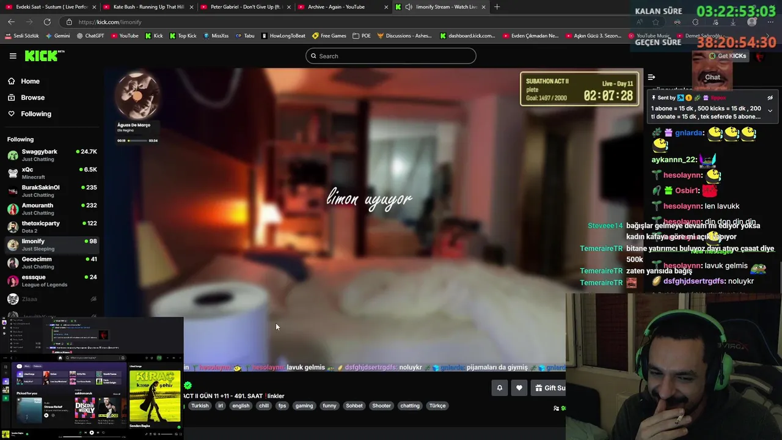
Task: Go to Home in the sidebar
Action: [x=30, y=81]
